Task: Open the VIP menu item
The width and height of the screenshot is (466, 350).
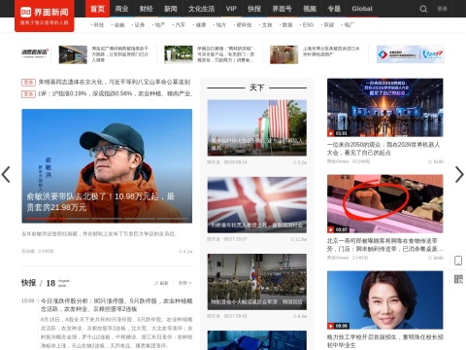Action: point(231,9)
